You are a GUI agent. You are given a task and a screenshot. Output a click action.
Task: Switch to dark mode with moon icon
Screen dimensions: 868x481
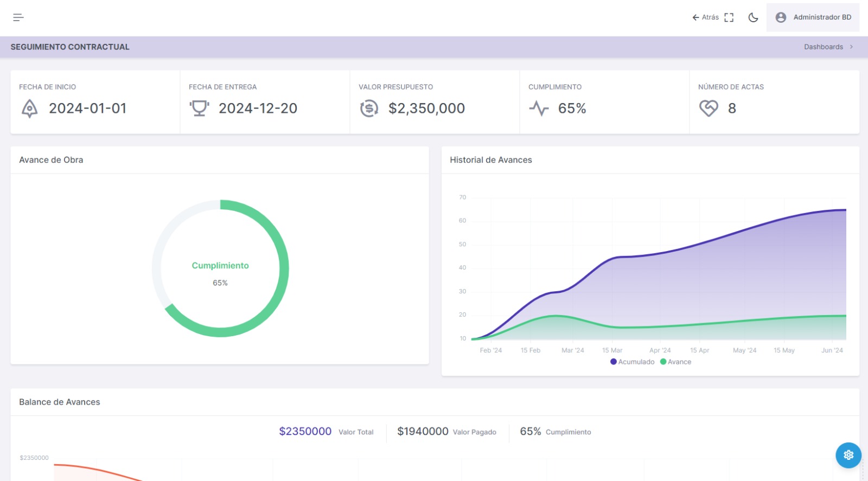[x=753, y=17]
